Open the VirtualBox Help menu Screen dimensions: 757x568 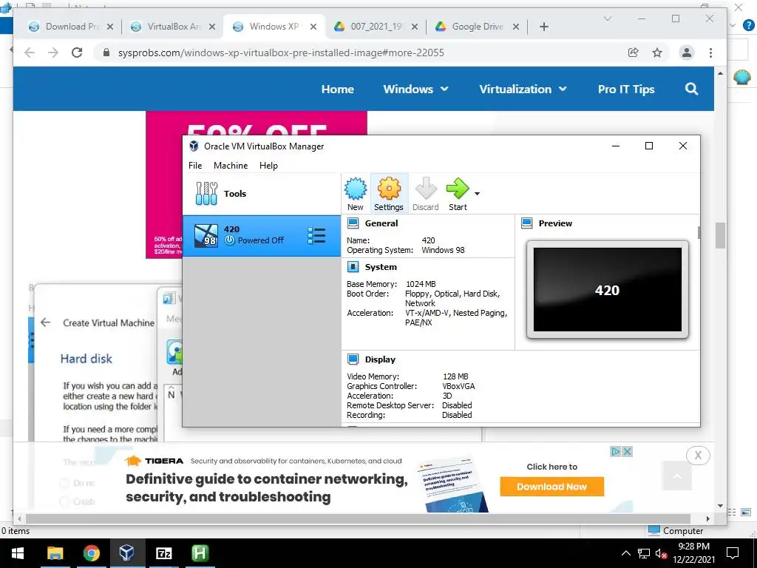[x=268, y=165]
